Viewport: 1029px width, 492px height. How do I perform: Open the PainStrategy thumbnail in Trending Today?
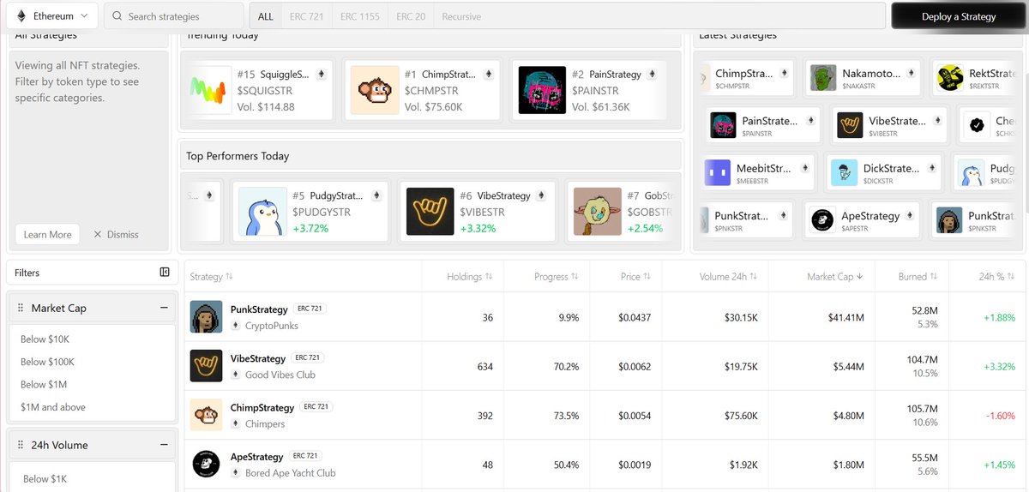pyautogui.click(x=542, y=90)
